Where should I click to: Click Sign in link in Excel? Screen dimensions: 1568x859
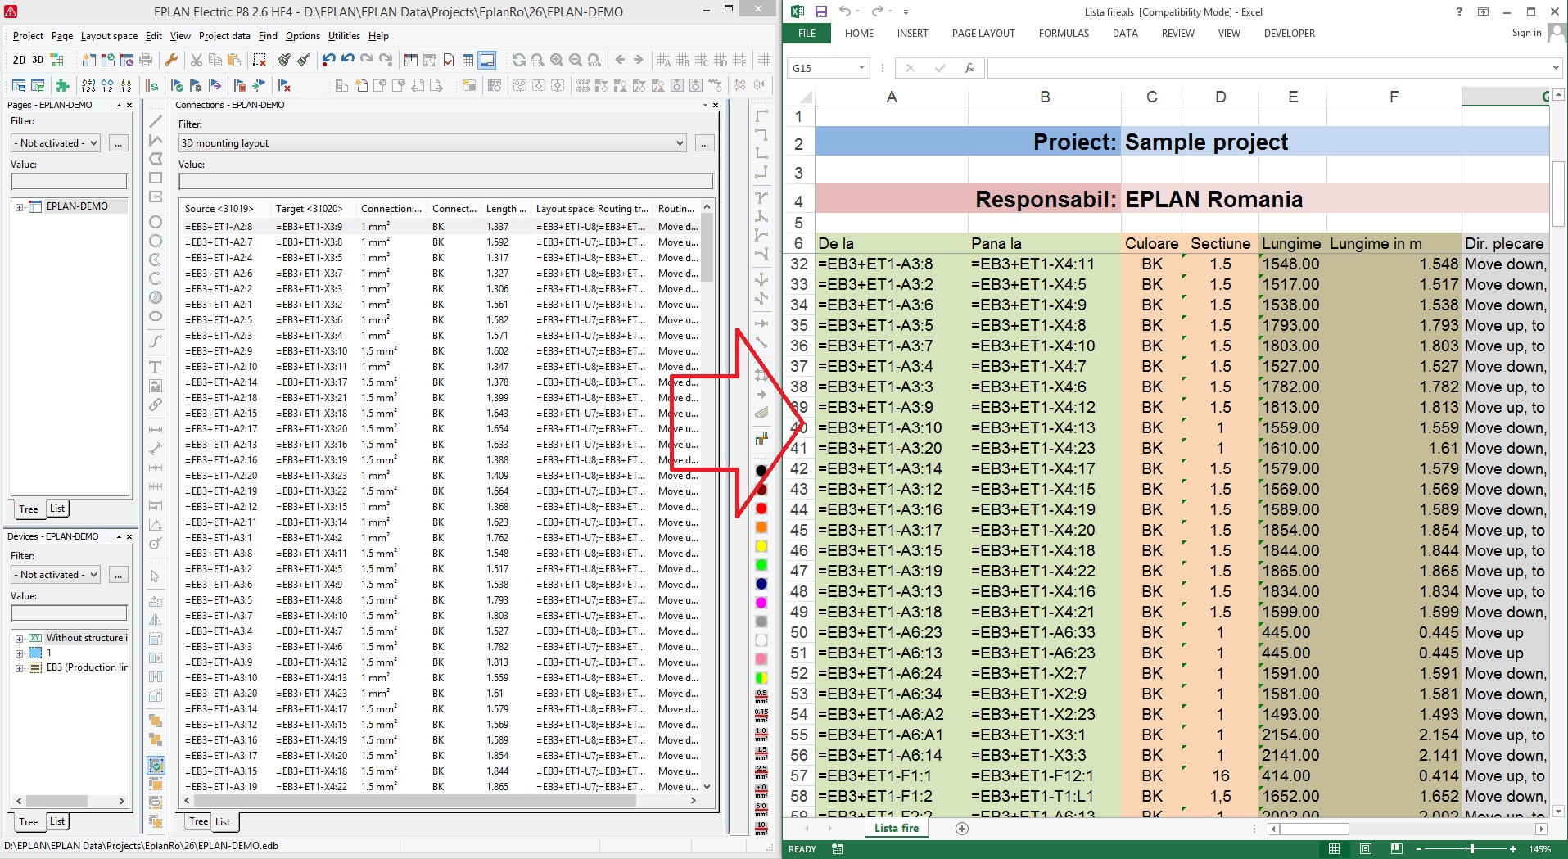tap(1526, 33)
